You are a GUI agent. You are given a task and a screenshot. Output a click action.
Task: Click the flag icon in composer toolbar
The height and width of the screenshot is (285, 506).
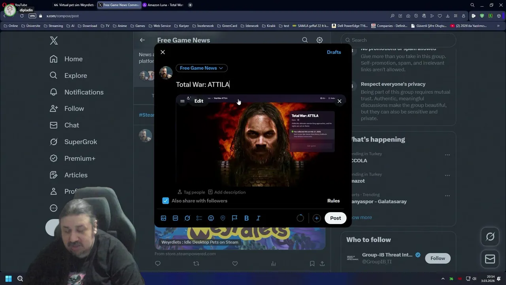[235, 218]
